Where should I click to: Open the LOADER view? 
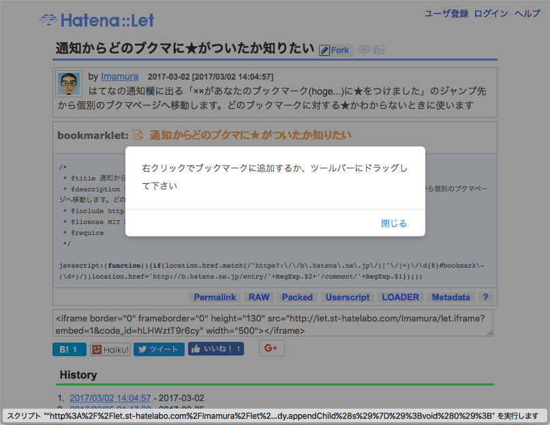click(400, 298)
